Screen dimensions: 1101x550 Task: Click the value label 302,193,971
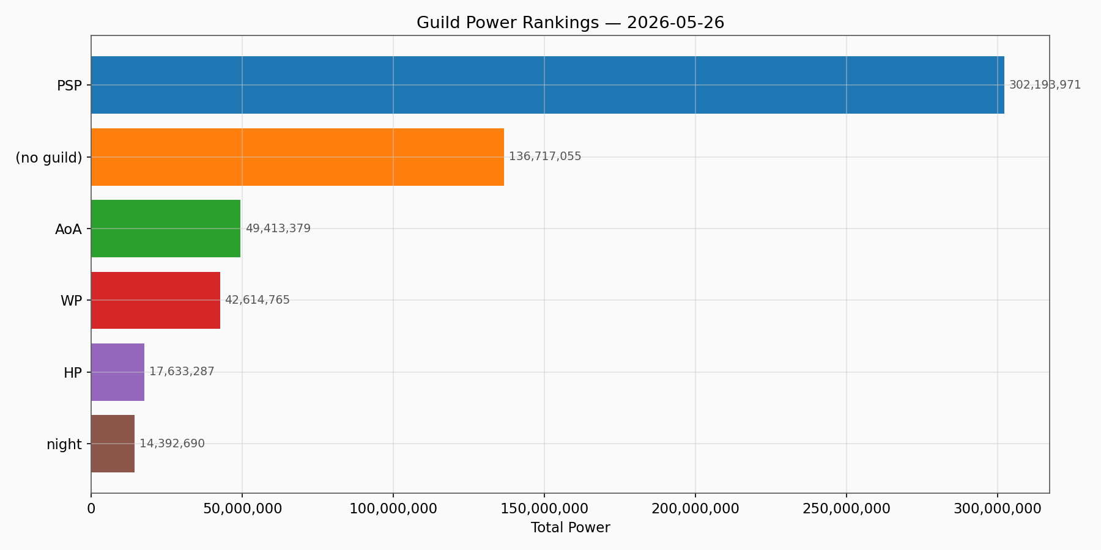coord(1045,85)
